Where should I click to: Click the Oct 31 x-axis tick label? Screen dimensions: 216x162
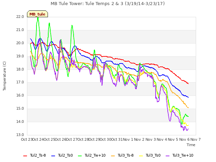[x=117, y=139]
